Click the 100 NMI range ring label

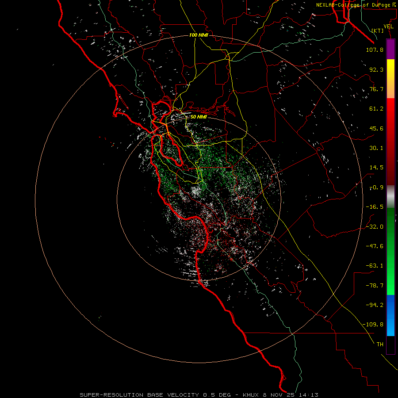coord(199,35)
